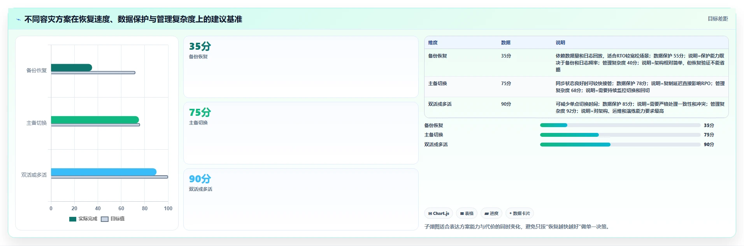Click the grey target bar under 备份恢复

point(93,73)
